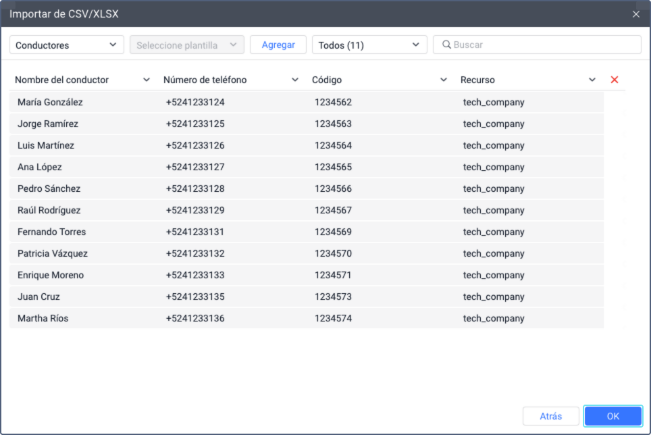Click code cell 1234570
The height and width of the screenshot is (435, 651).
(333, 253)
